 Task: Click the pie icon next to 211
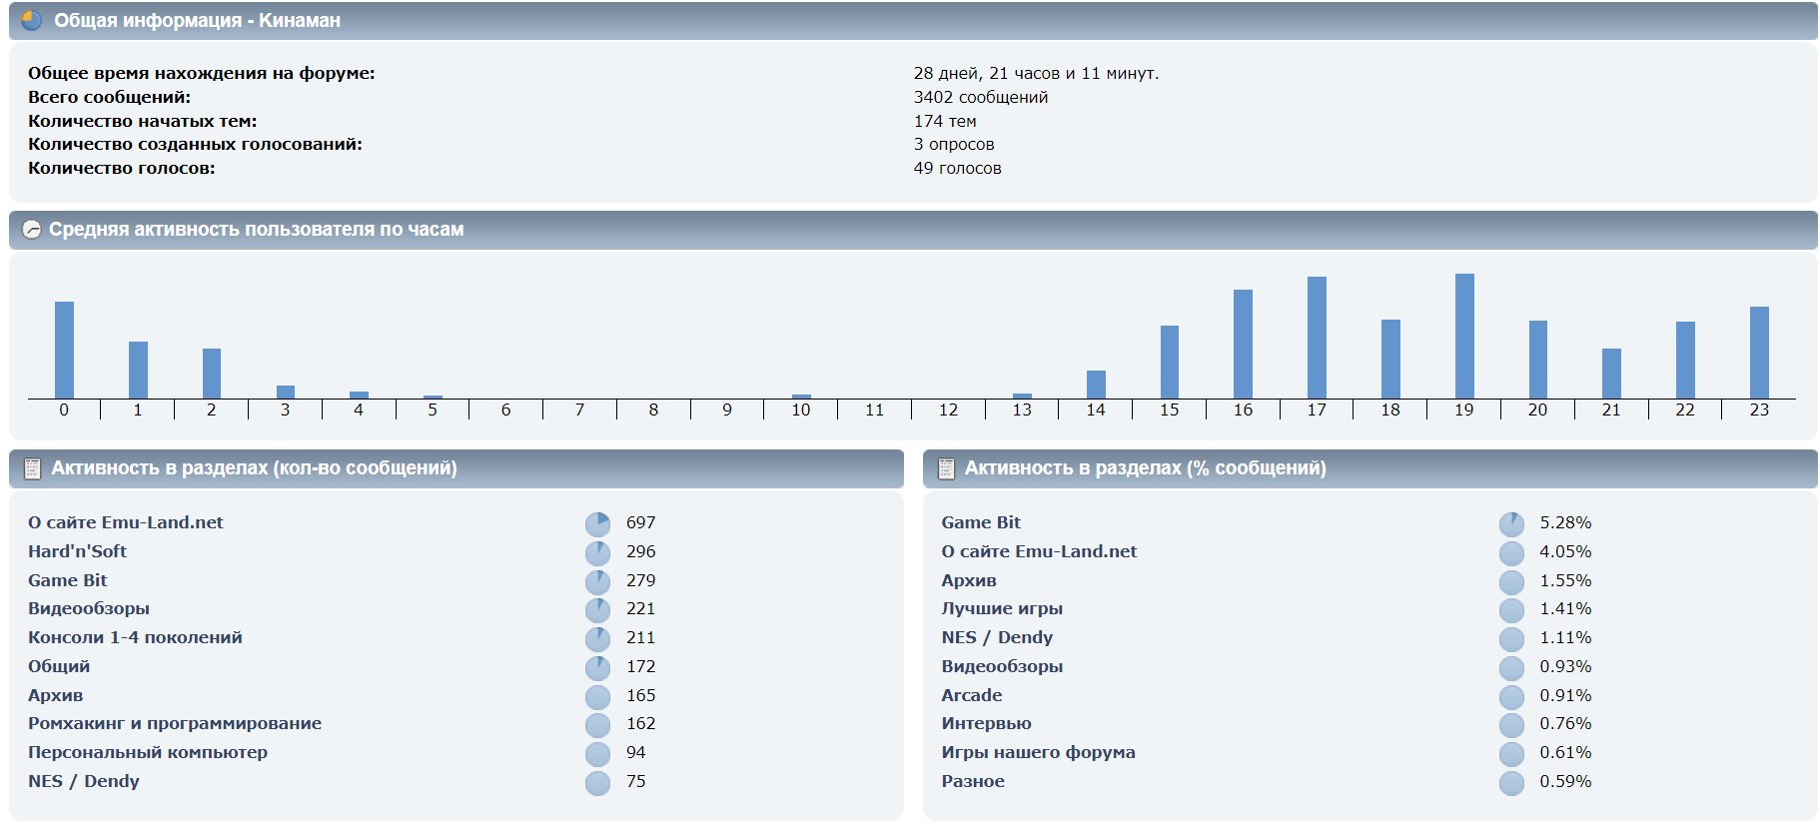coord(597,639)
